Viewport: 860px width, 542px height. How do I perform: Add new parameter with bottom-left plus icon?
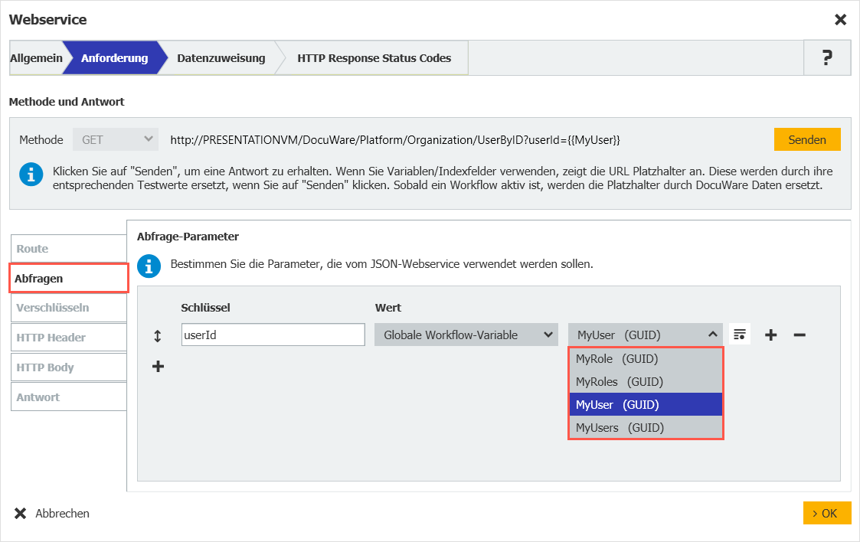pos(158,367)
